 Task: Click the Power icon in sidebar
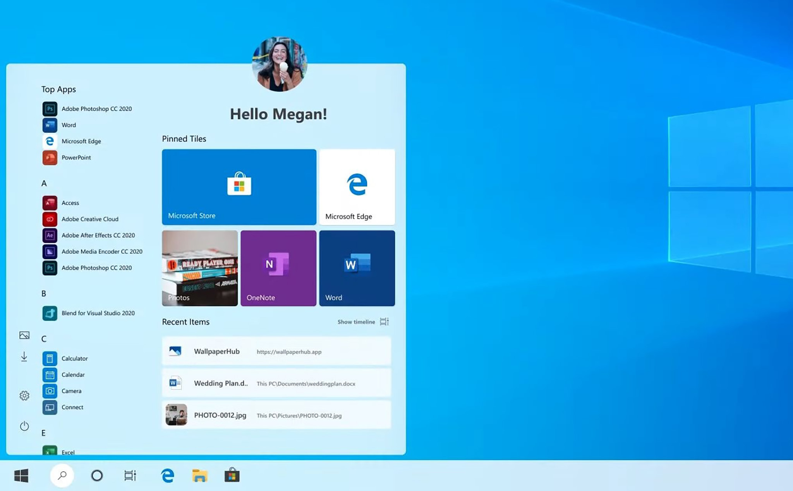24,426
